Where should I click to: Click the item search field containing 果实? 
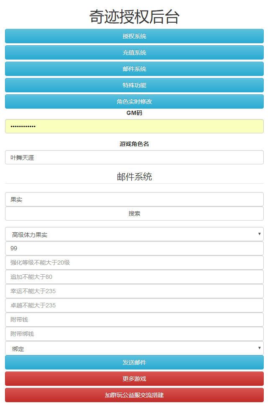[x=134, y=199]
